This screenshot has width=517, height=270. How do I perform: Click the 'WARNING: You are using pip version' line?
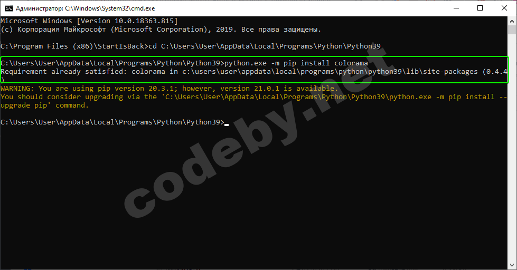click(x=170, y=89)
